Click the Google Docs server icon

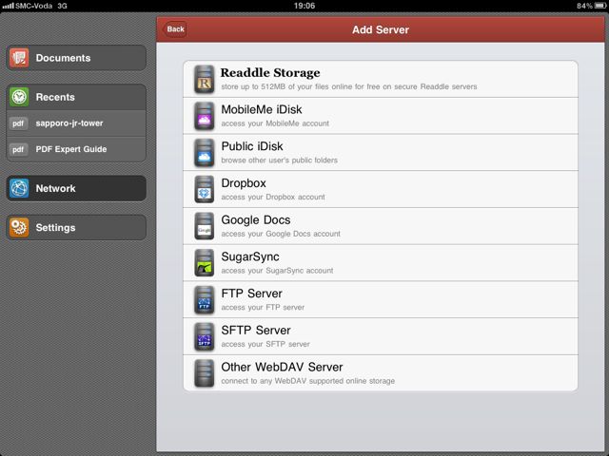click(x=205, y=226)
